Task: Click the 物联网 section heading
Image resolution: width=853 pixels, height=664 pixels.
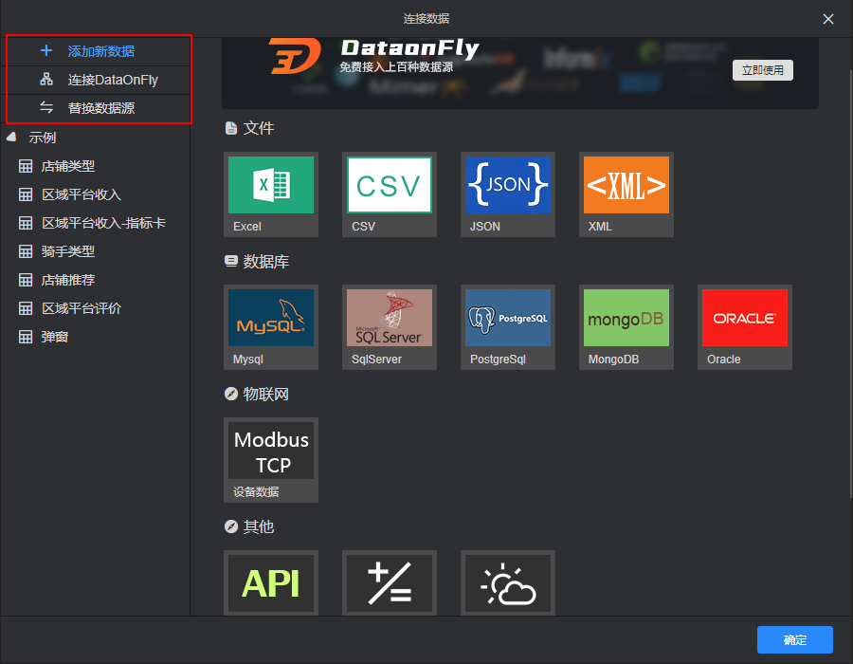Action: pyautogui.click(x=265, y=394)
